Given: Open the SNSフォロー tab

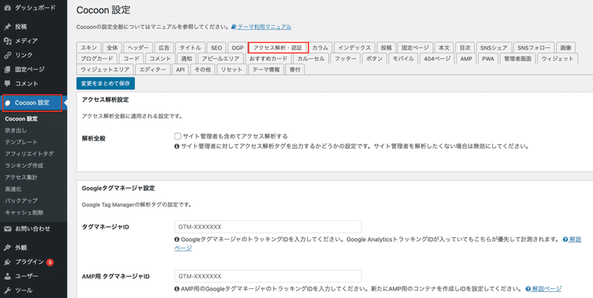Looking at the screenshot, I should (534, 48).
